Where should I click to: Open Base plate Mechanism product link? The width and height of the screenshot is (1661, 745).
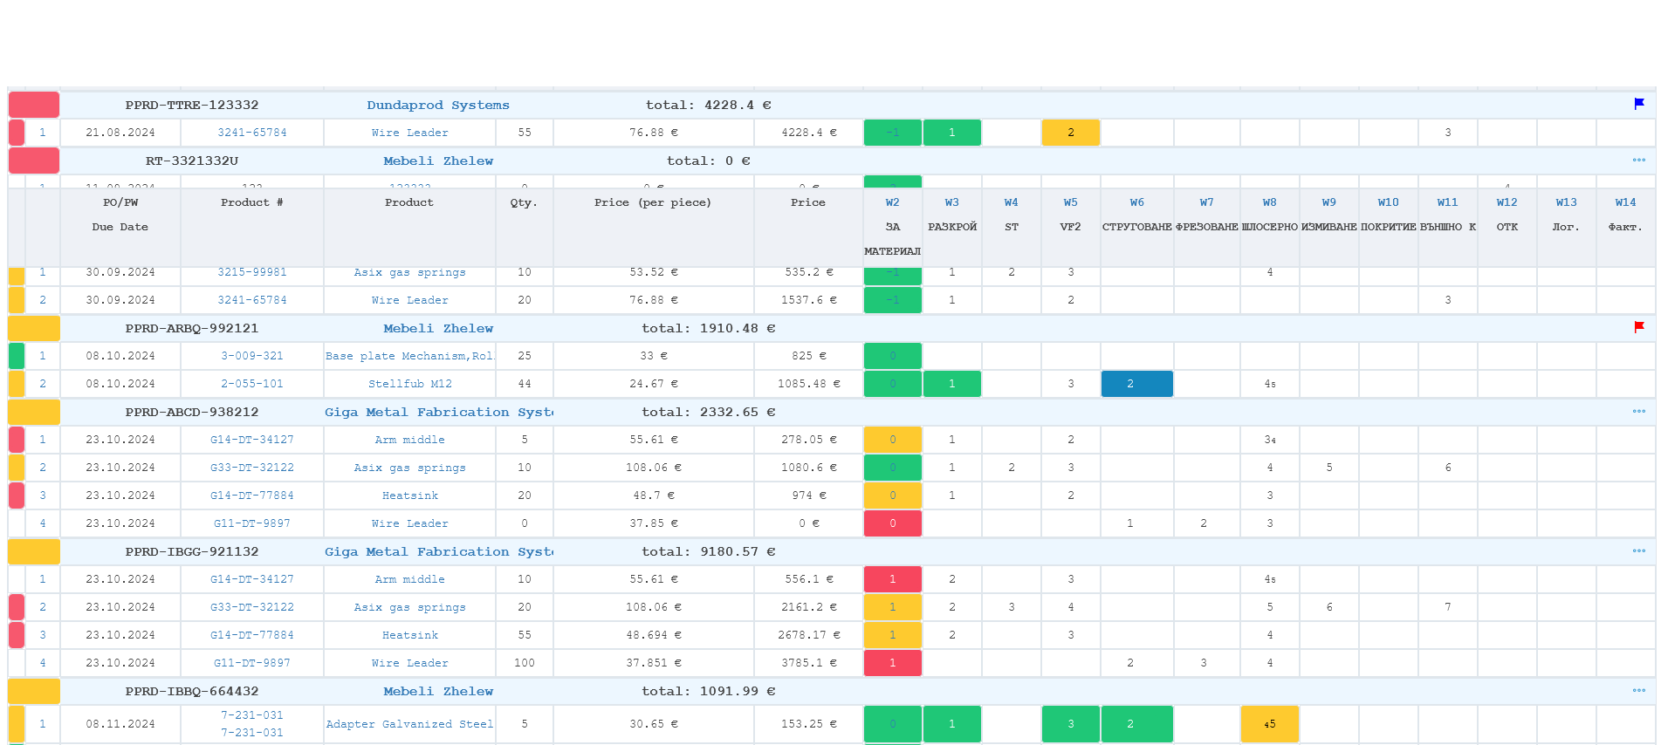[409, 356]
